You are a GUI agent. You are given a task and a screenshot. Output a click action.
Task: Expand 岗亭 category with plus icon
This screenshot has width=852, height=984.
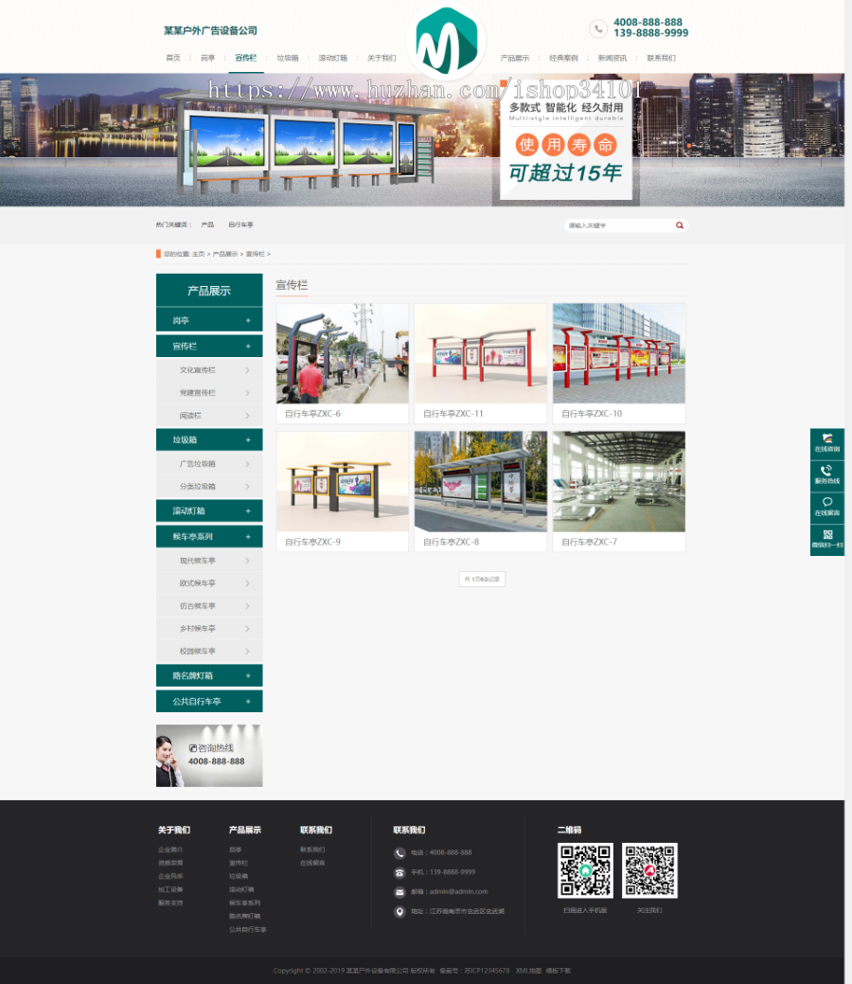(x=248, y=321)
